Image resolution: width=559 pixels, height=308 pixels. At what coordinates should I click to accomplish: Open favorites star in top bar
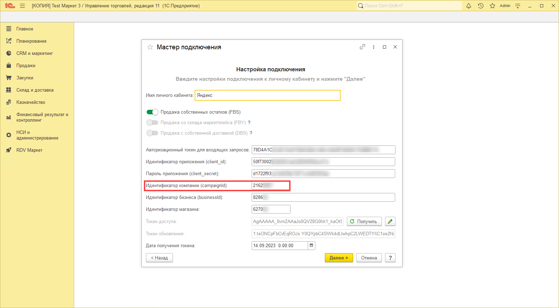pyautogui.click(x=492, y=6)
